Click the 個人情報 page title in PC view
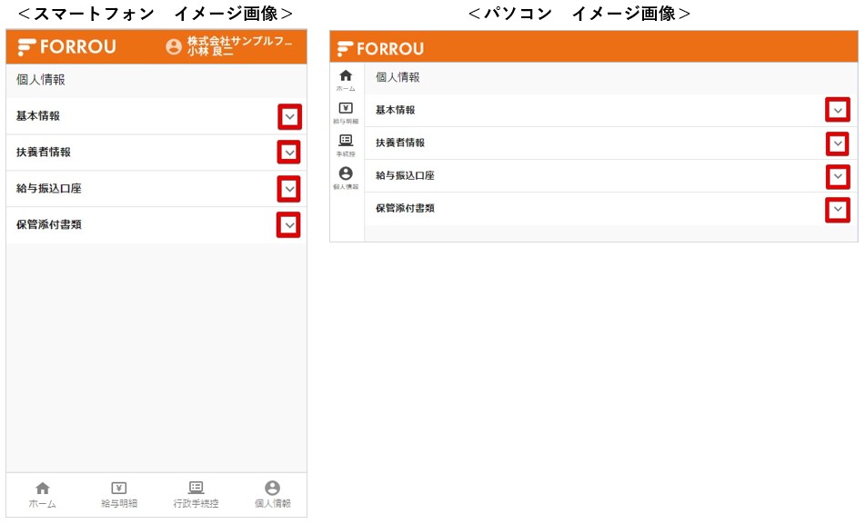The image size is (866, 524). point(398,77)
